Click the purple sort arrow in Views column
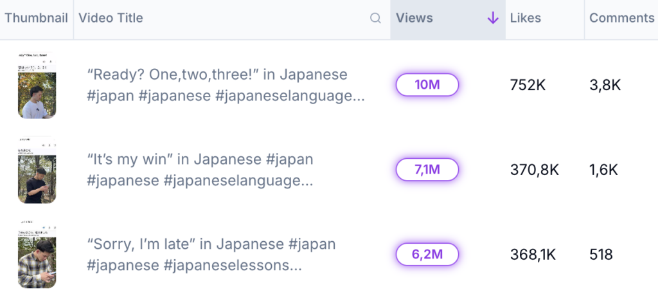This screenshot has height=301, width=658. coord(493,19)
